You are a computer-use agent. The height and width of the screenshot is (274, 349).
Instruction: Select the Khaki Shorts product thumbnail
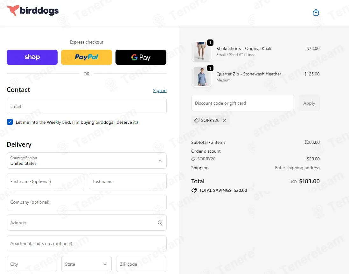[202, 51]
